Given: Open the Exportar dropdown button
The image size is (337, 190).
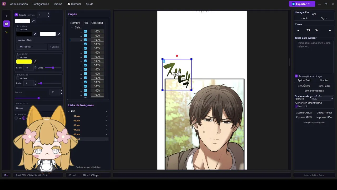Looking at the screenshot, I should point(302,4).
